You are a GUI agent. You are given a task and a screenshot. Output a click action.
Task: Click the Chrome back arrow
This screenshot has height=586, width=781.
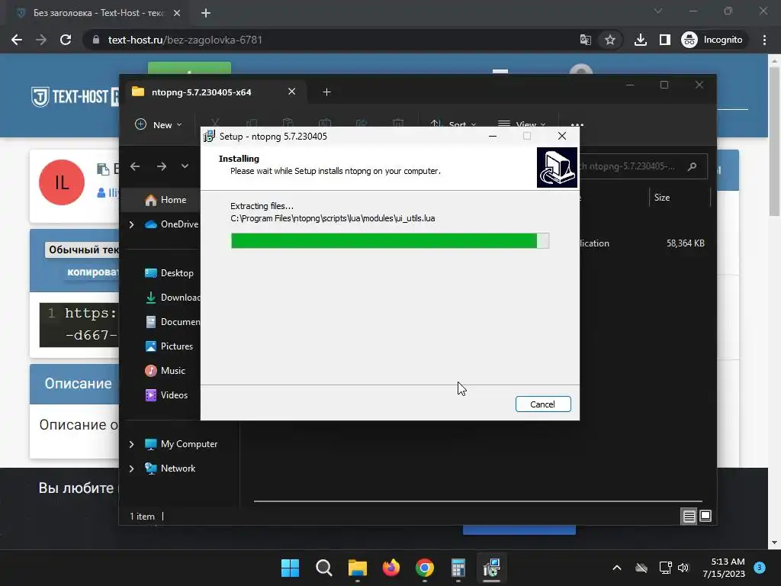pos(17,40)
